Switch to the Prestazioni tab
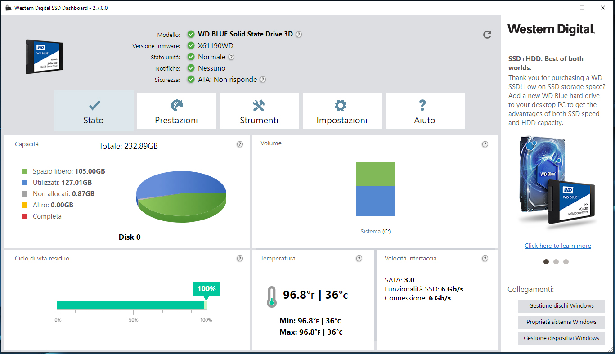 (x=176, y=111)
